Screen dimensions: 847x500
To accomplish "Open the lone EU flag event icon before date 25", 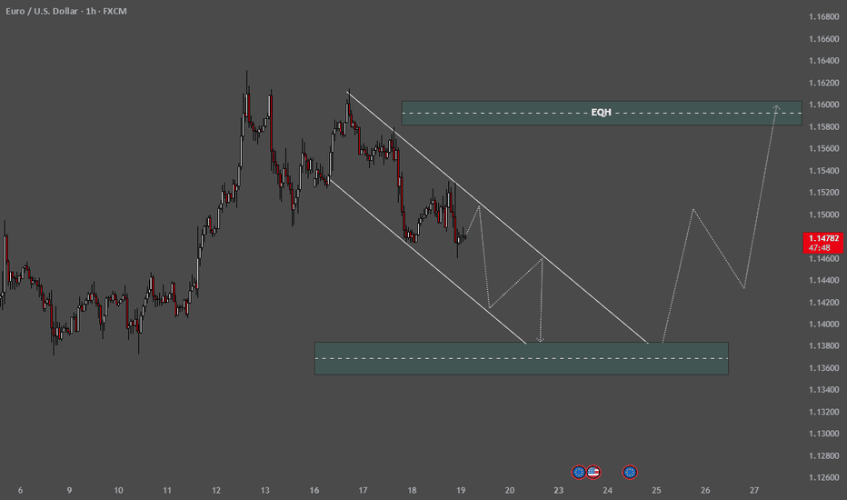I will 630,472.
